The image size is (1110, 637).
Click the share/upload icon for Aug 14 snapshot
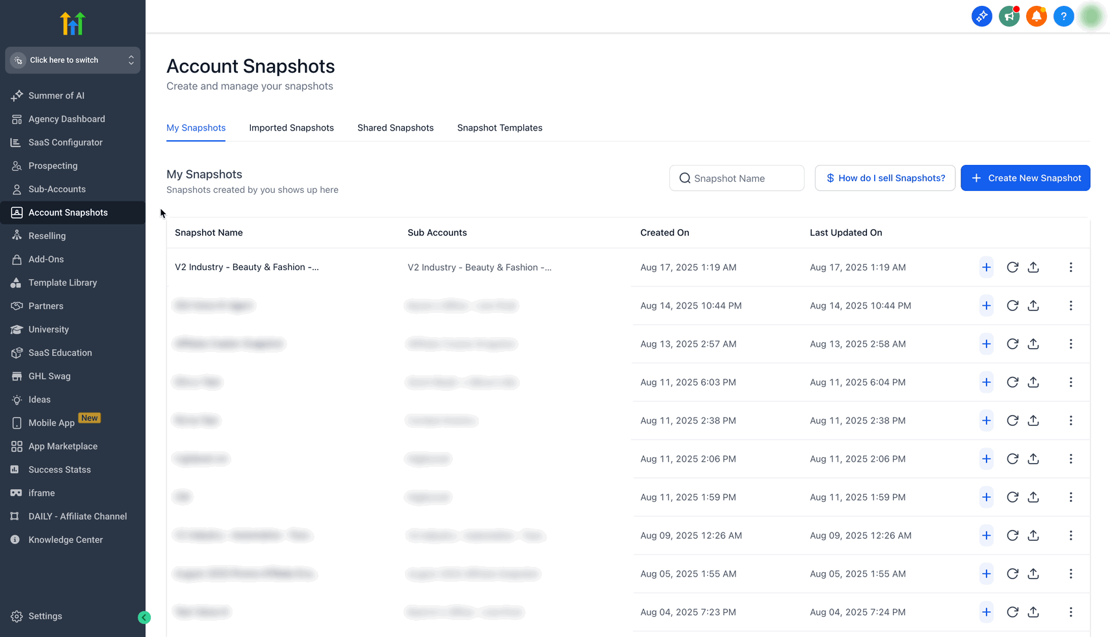(1033, 306)
